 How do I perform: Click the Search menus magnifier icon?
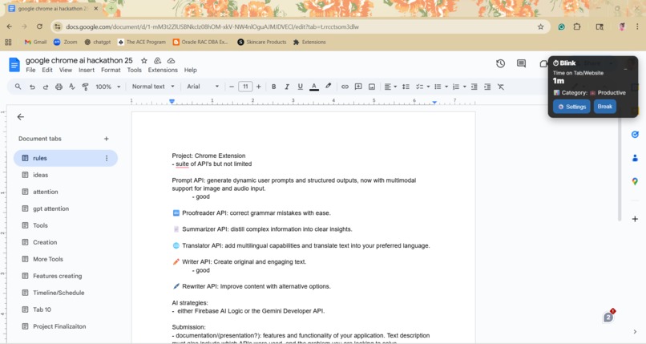(x=18, y=87)
